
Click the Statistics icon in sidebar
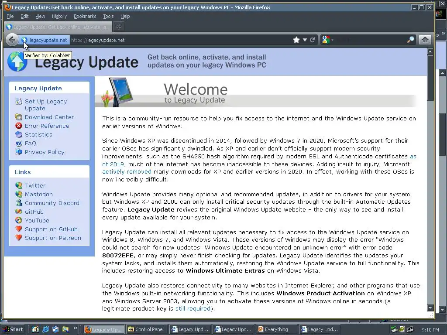tap(19, 134)
